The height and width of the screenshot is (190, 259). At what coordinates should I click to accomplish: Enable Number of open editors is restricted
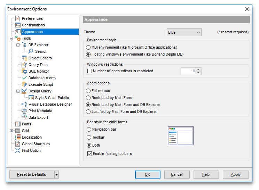pos(89,71)
